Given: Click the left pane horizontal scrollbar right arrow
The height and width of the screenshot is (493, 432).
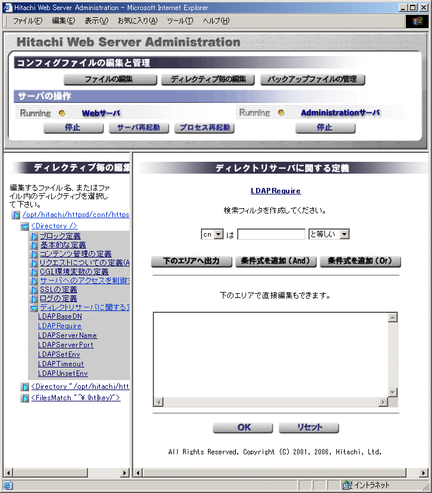Looking at the screenshot, I should coord(125,473).
